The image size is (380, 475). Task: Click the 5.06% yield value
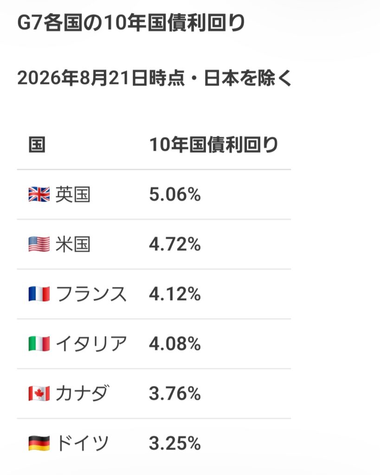tap(175, 194)
